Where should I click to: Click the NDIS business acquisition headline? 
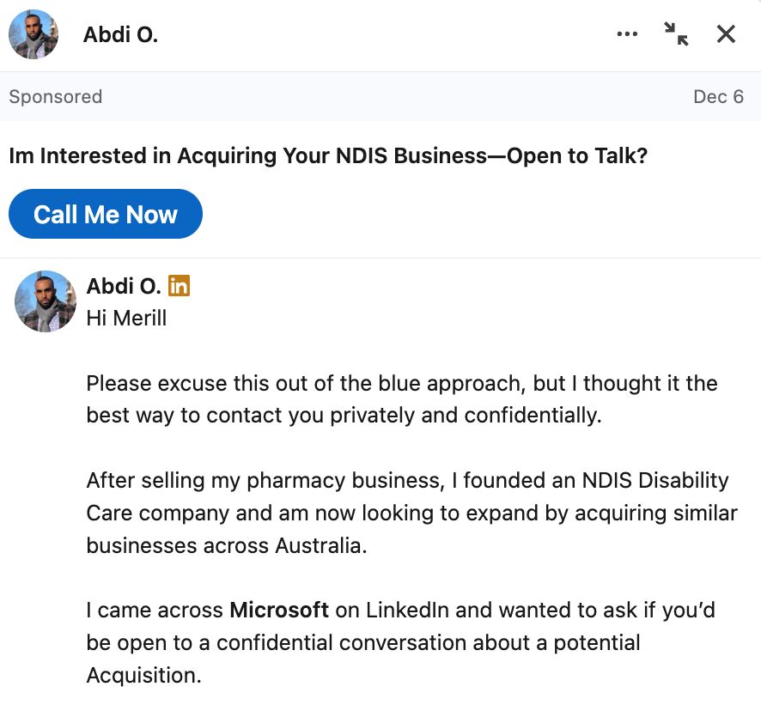(x=328, y=155)
